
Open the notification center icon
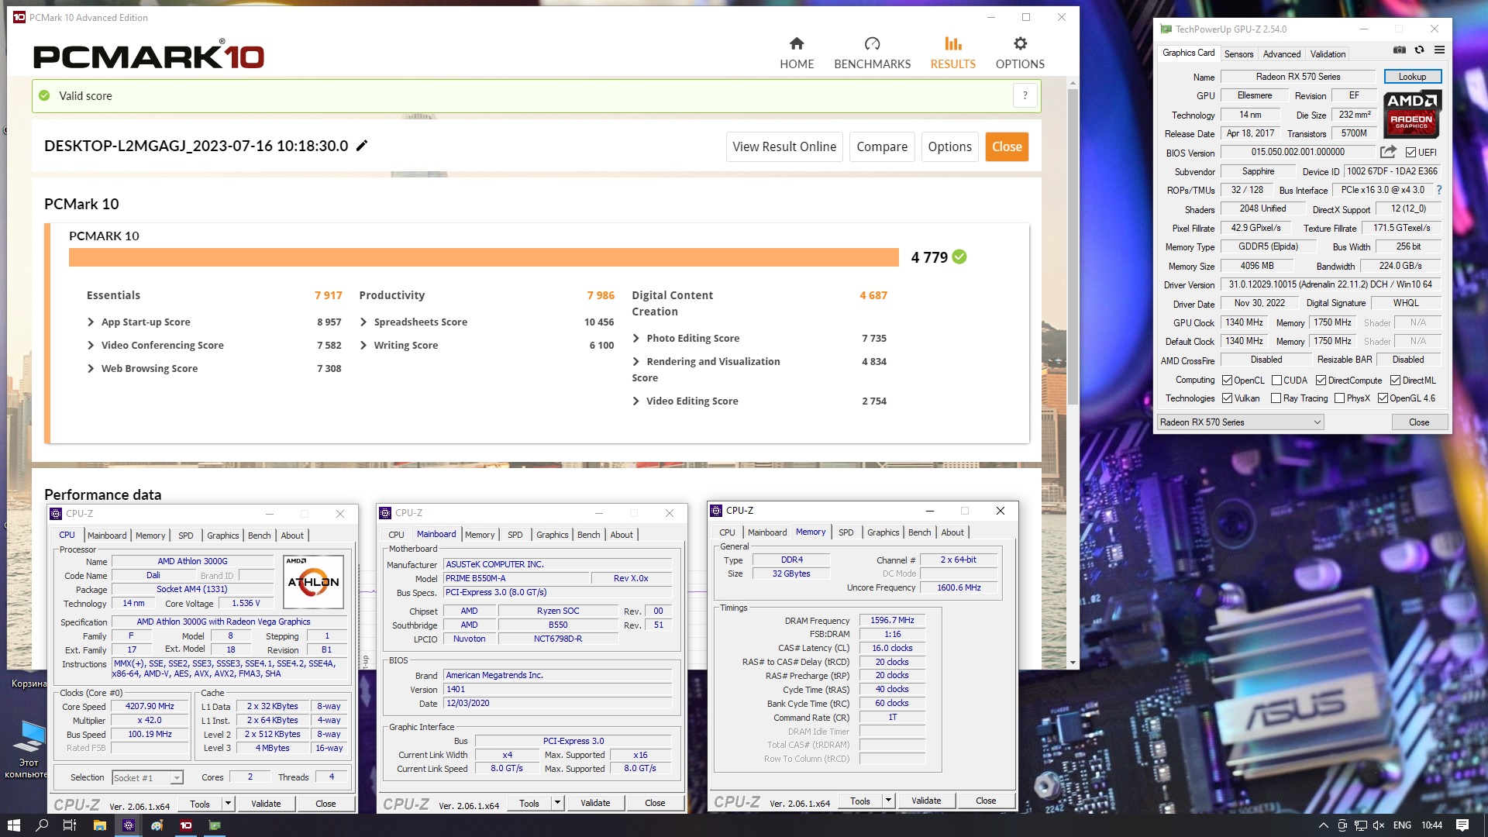[1462, 825]
